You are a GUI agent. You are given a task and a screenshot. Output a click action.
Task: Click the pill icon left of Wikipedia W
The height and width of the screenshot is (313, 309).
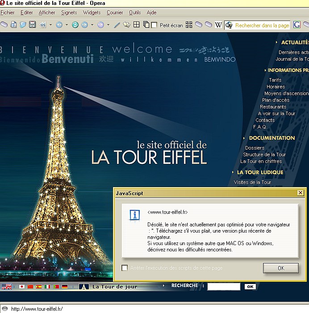pyautogui.click(x=209, y=25)
